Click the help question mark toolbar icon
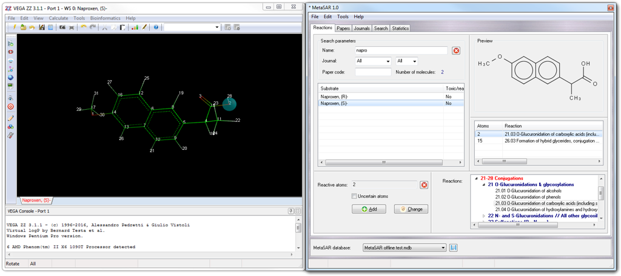The image size is (621, 276). tap(156, 27)
